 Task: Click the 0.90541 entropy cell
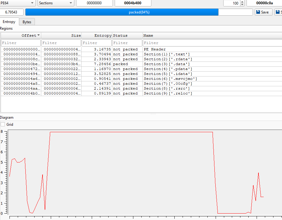pos(97,79)
